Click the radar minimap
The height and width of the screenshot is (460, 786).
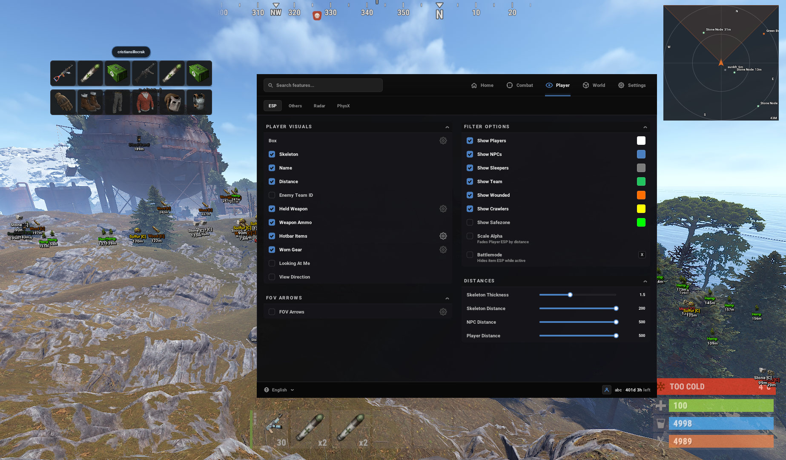(x=721, y=63)
